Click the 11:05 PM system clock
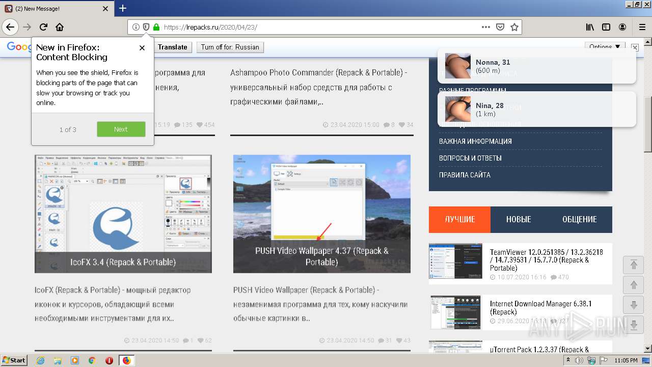The image size is (652, 367). point(625,360)
